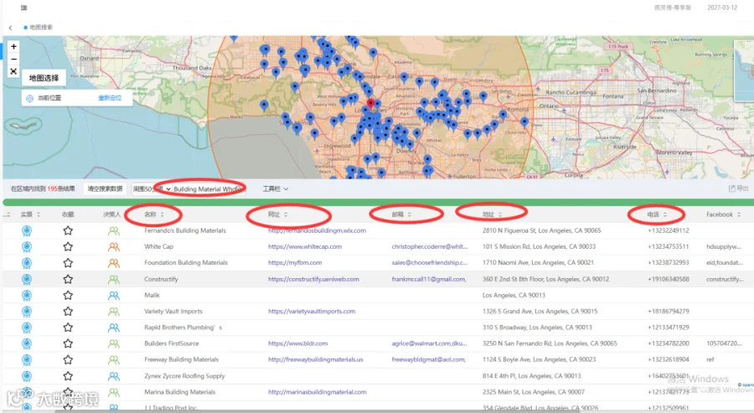Open the hamburger menu icon at top left
This screenshot has height=413, width=754.
pos(23,8)
